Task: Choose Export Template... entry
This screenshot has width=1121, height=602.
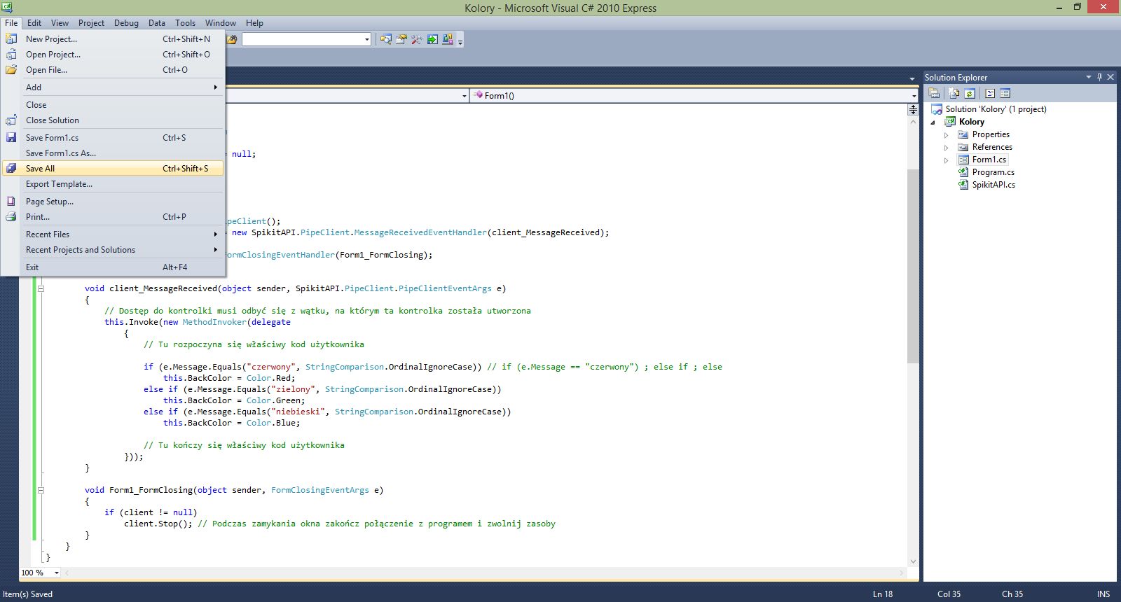Action: click(x=113, y=184)
